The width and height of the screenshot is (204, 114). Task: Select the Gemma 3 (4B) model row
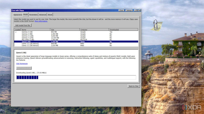[x=76, y=34]
